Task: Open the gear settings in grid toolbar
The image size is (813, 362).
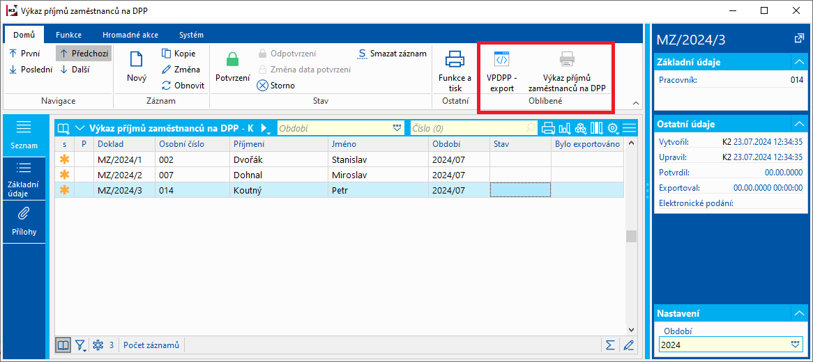Action: (x=614, y=128)
